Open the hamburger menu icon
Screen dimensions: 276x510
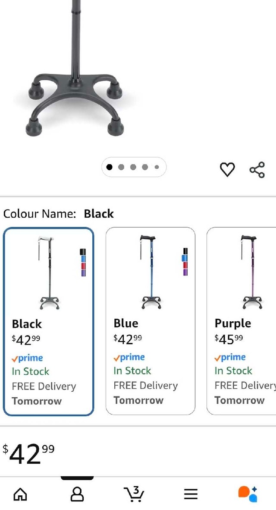[191, 494]
